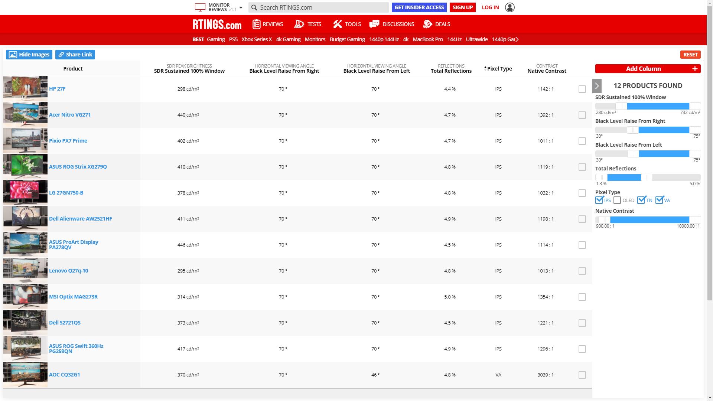Open the Lenovo Q27q-10 link

point(68,271)
